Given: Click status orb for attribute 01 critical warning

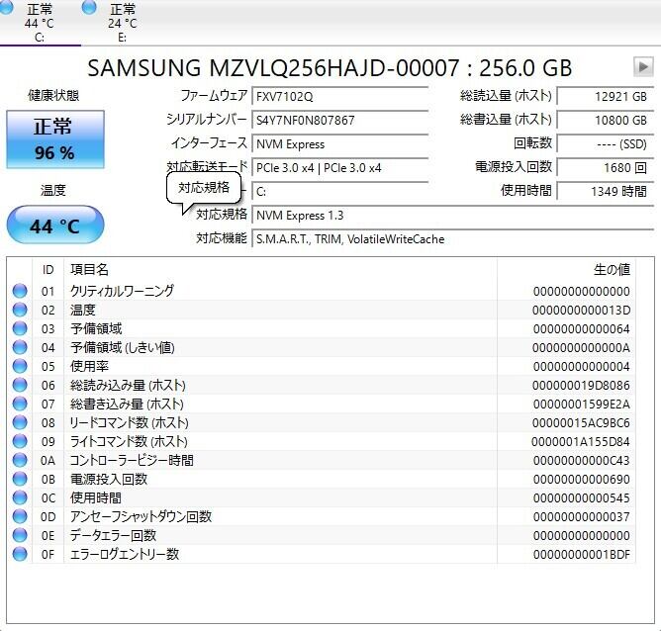Looking at the screenshot, I should click(20, 291).
